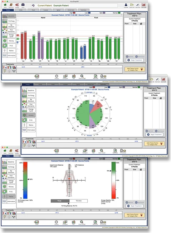This screenshot has width=171, height=233.
Task: Click the LU 5 point link in bar graph window
Action: pos(23,67)
